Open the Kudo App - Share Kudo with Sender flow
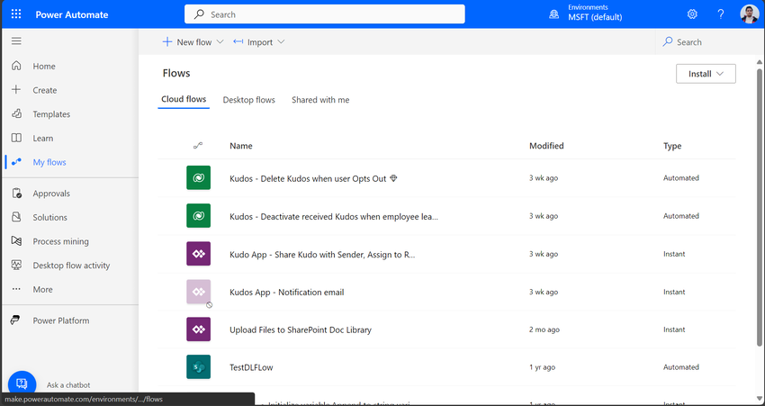 322,255
